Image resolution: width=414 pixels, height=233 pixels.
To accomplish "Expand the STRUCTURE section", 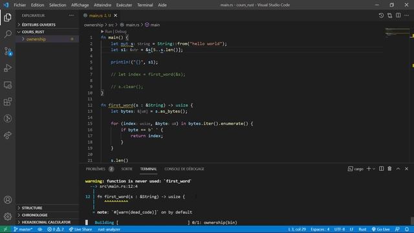I will (x=47, y=208).
